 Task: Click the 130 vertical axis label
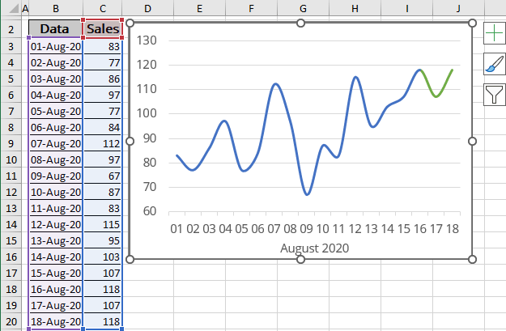(147, 40)
